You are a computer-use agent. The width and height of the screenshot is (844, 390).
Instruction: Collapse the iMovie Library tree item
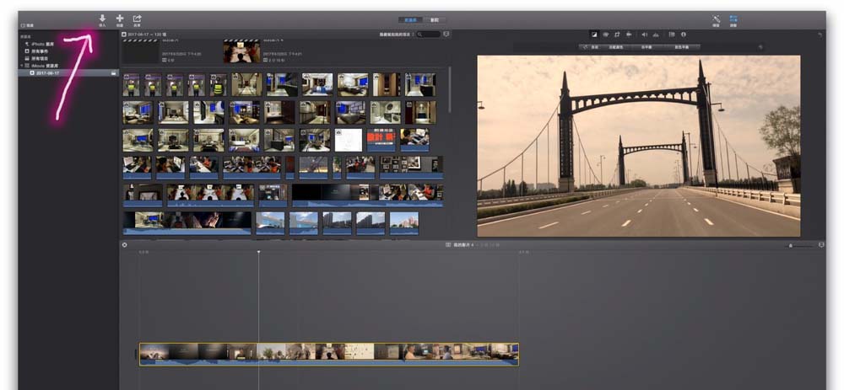click(22, 65)
